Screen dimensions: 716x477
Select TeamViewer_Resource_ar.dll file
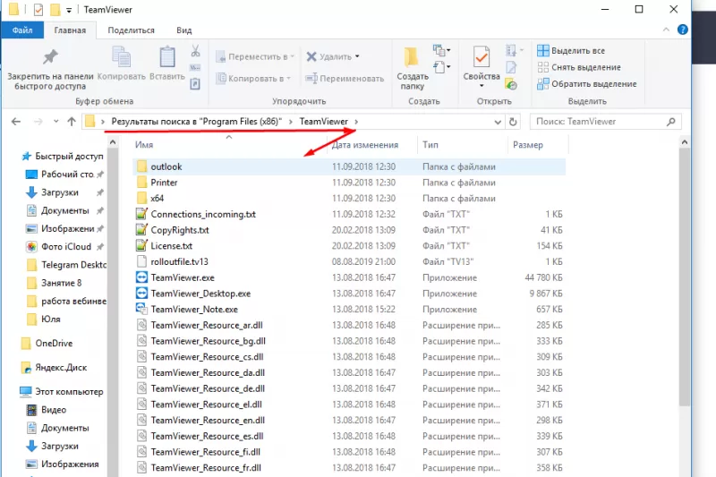(x=349, y=325)
